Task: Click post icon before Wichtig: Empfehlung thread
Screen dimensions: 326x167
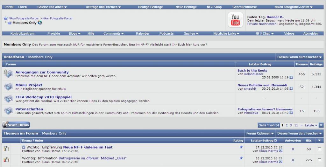Action: click(24, 147)
